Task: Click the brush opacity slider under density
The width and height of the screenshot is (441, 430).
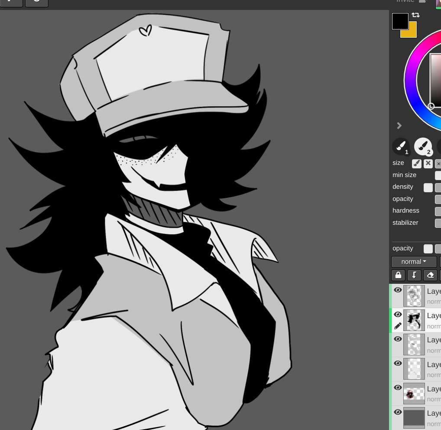Action: point(438,200)
